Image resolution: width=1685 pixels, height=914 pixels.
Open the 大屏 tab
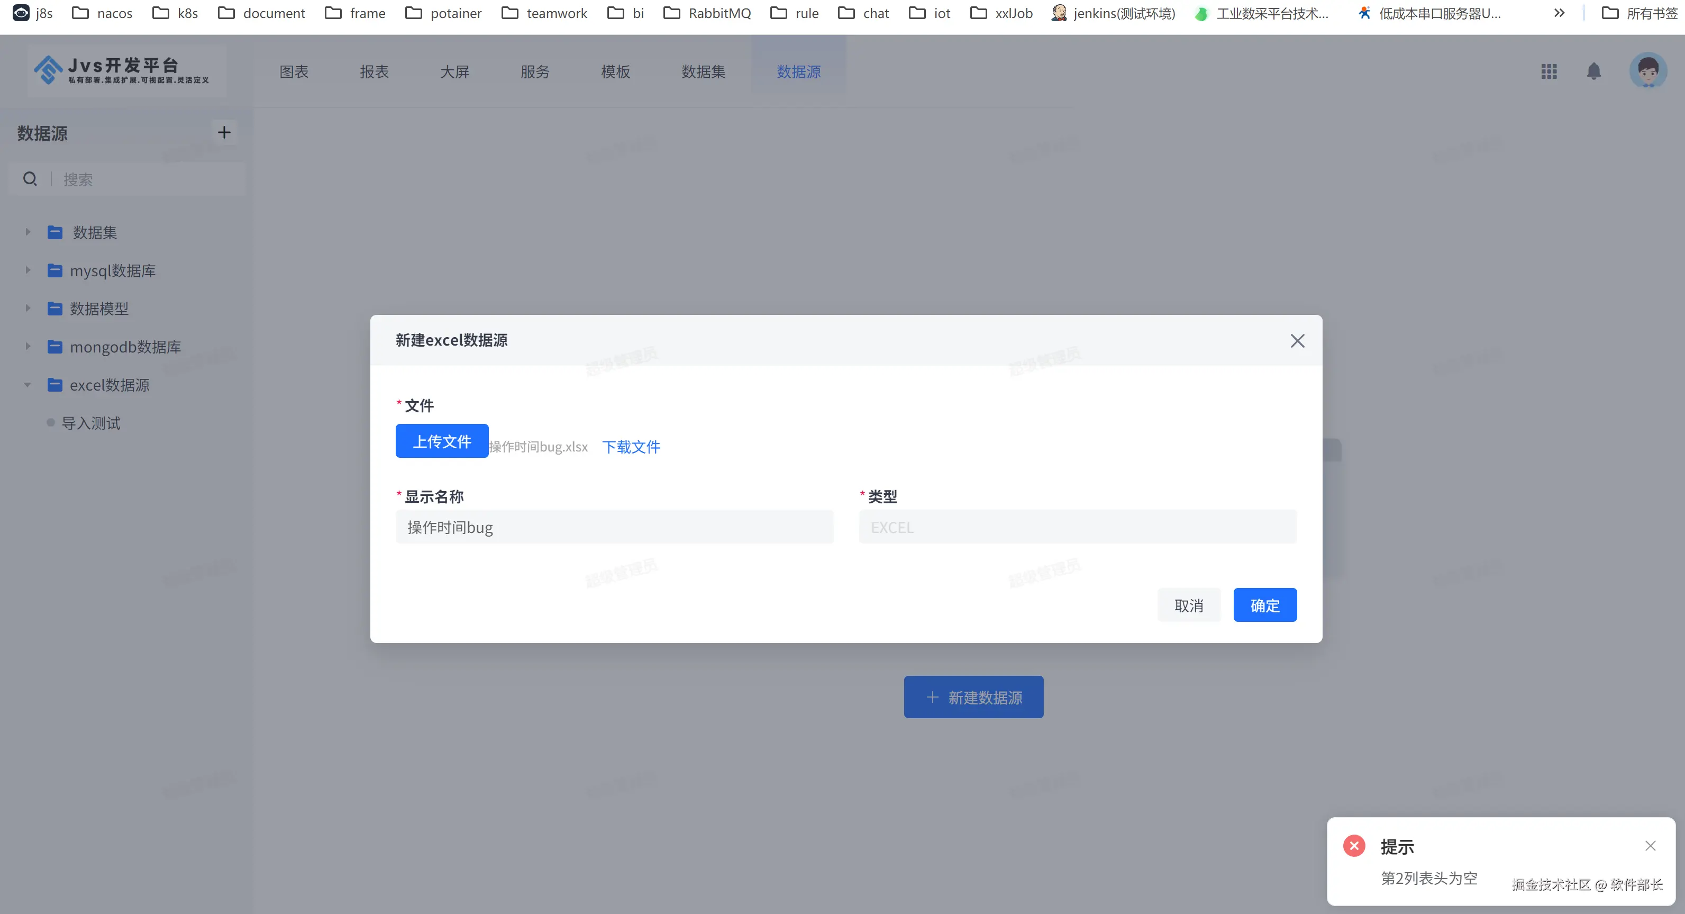[x=454, y=72]
